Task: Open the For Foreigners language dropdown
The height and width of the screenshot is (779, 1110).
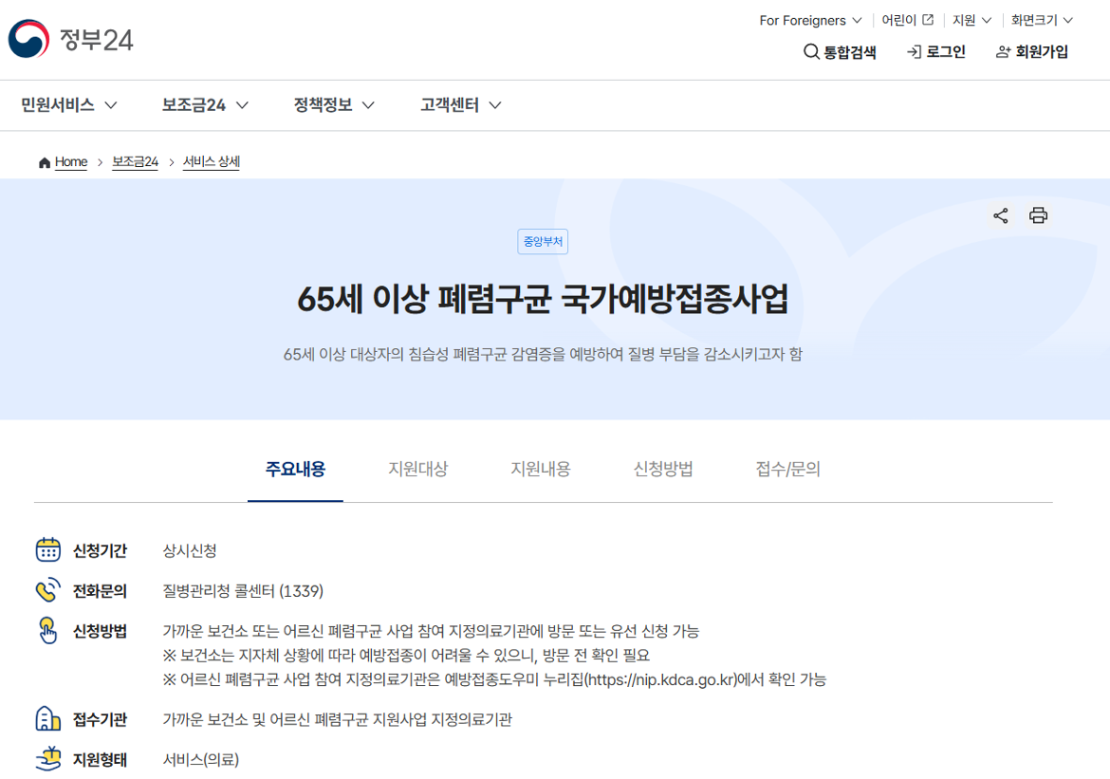Action: [809, 20]
